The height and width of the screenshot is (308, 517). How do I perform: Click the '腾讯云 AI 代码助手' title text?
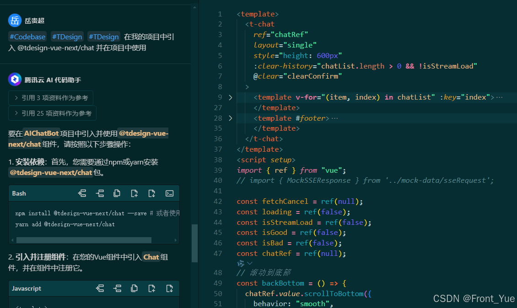(53, 80)
